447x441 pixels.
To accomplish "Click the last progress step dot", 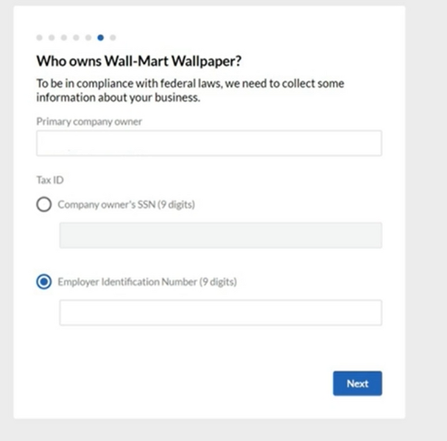I will 113,38.
